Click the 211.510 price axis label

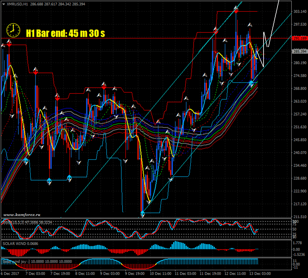[300, 217]
